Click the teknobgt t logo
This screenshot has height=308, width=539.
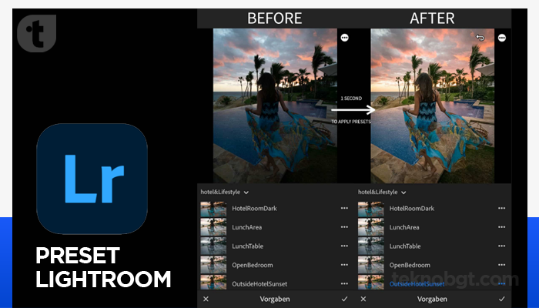pyautogui.click(x=36, y=33)
